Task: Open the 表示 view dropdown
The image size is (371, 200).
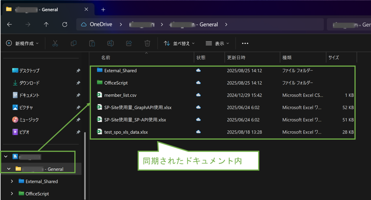Action: (x=218, y=44)
